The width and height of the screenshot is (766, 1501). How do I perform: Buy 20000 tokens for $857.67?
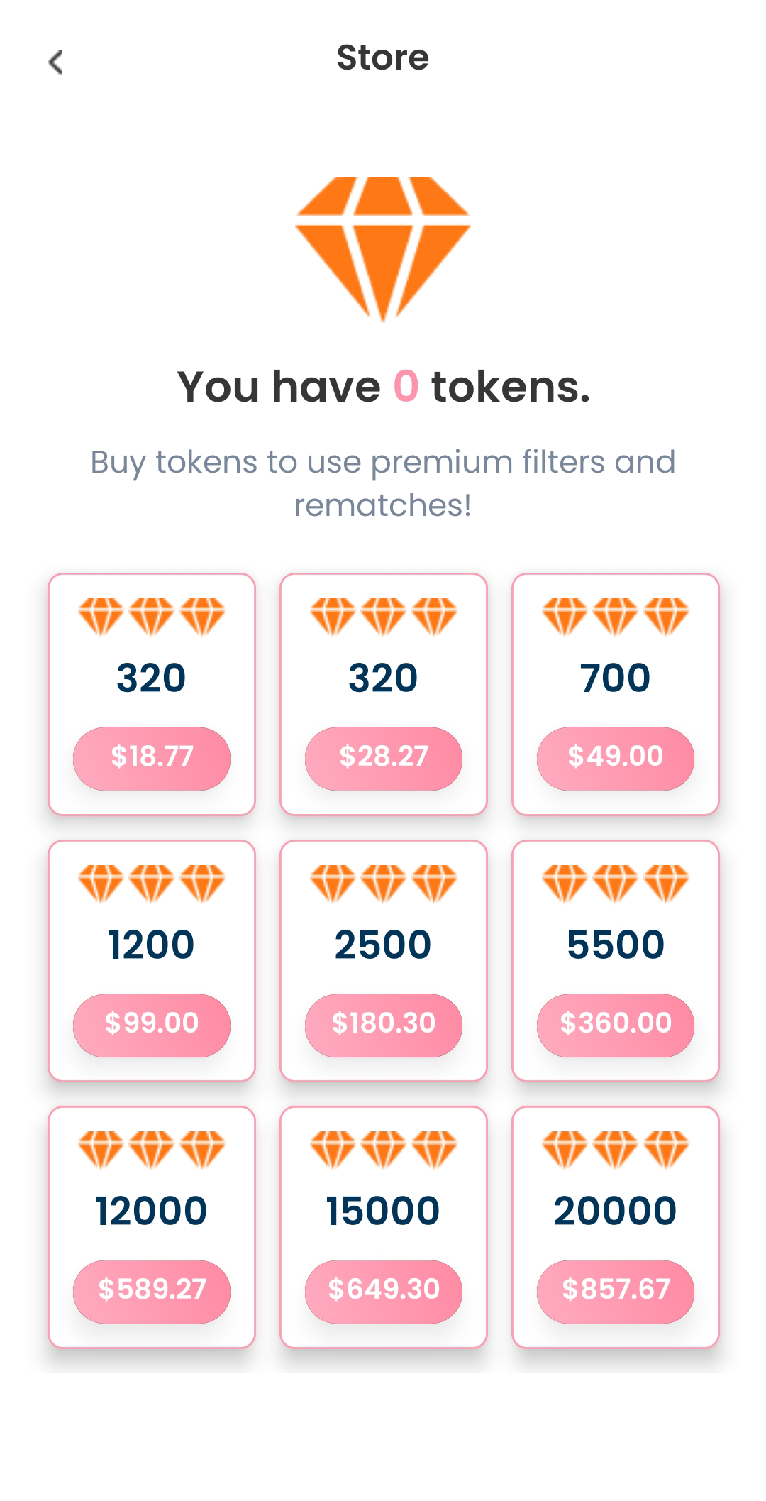pyautogui.click(x=615, y=1291)
